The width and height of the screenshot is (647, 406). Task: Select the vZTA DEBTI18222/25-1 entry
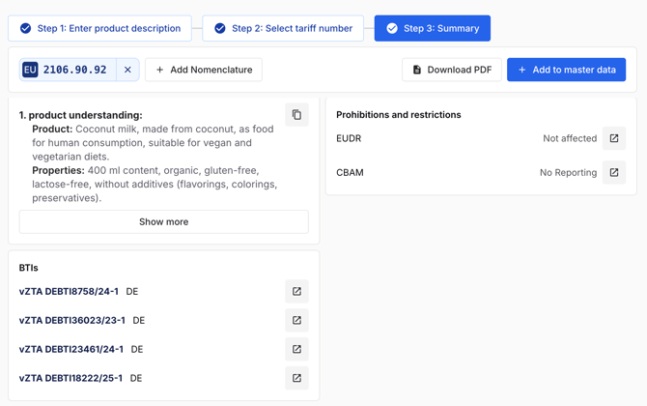click(x=70, y=378)
